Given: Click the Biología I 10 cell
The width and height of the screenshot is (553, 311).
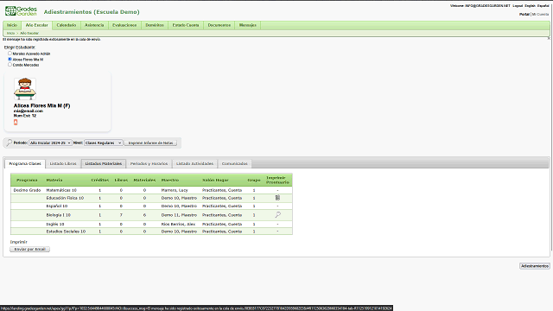Looking at the screenshot, I should [x=59, y=215].
